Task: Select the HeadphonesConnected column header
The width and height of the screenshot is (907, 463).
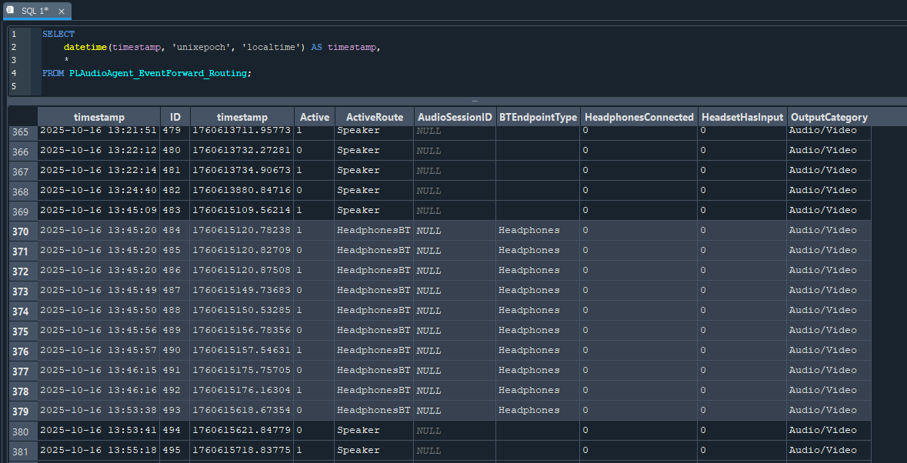Action: 639,117
